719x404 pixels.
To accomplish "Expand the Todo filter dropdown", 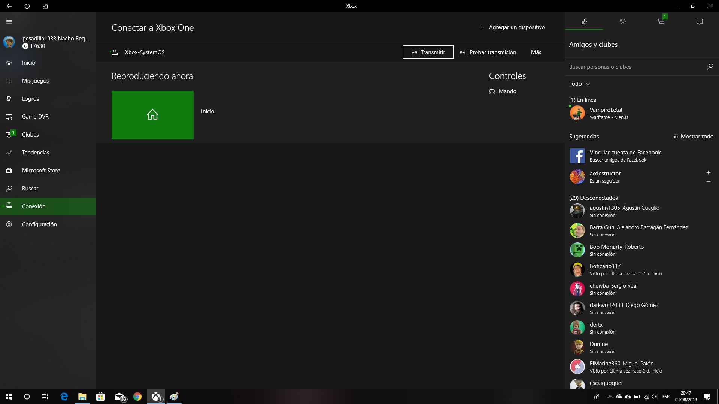I will point(580,84).
